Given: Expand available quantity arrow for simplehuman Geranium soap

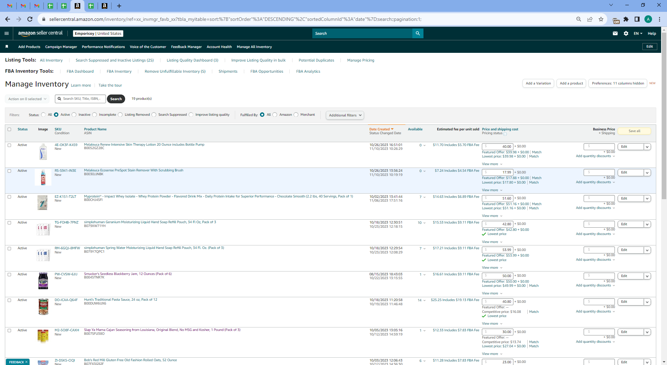Looking at the screenshot, I should [x=425, y=223].
